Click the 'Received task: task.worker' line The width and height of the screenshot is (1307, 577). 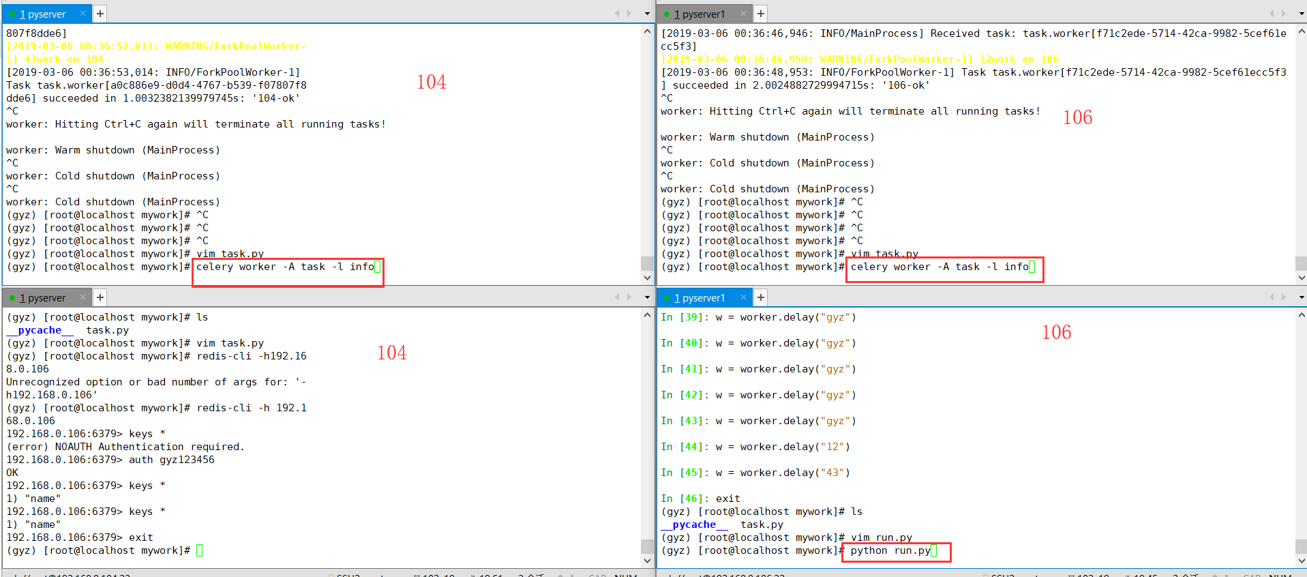974,33
